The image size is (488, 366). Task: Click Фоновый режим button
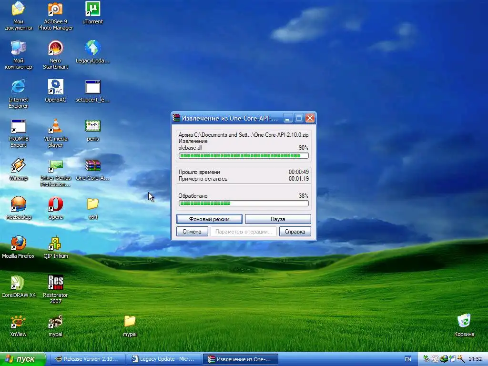tap(209, 219)
